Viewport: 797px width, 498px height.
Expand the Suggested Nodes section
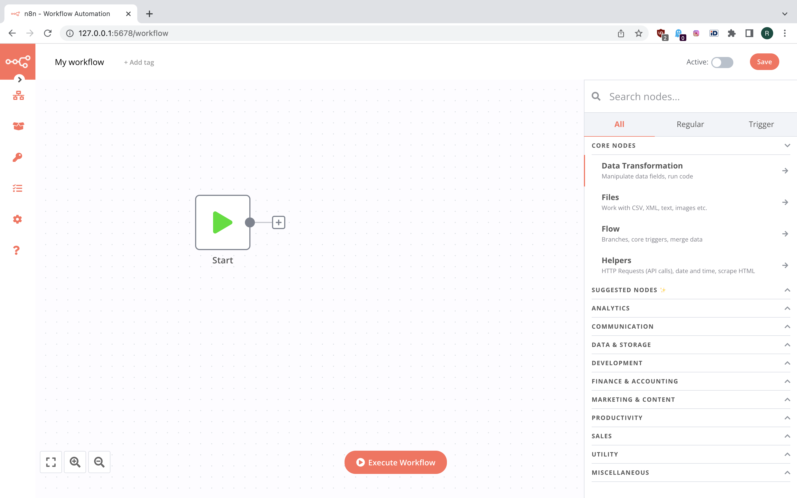click(x=691, y=290)
